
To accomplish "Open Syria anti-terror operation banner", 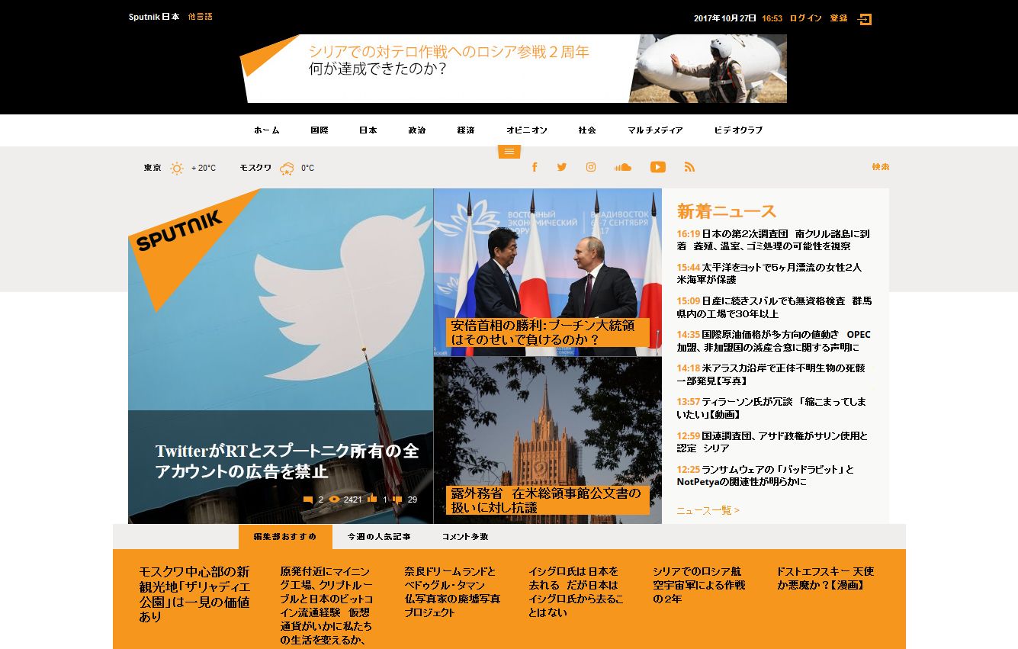I will point(513,69).
